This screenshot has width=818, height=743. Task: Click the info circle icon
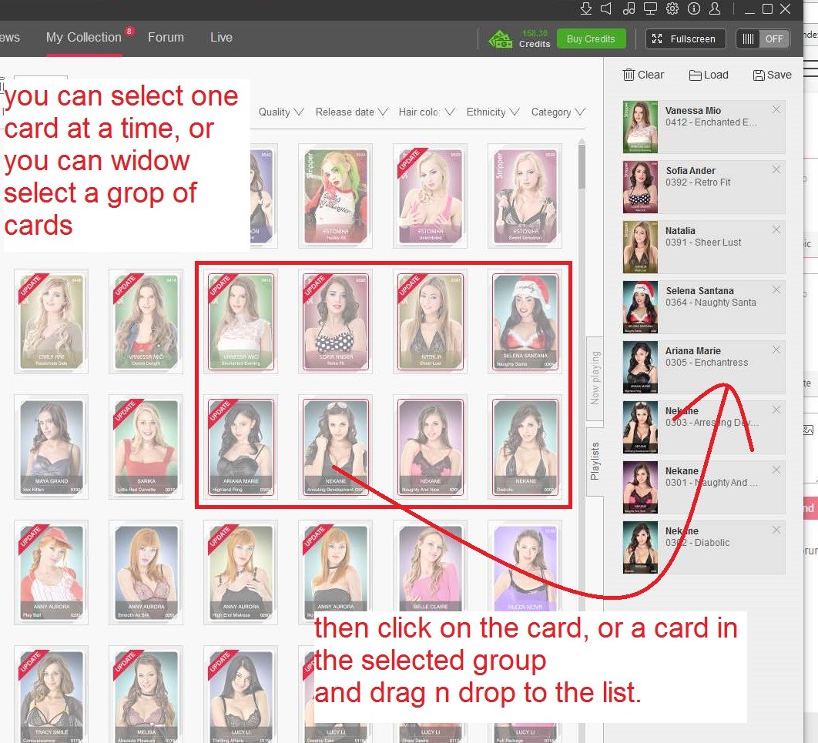[693, 8]
